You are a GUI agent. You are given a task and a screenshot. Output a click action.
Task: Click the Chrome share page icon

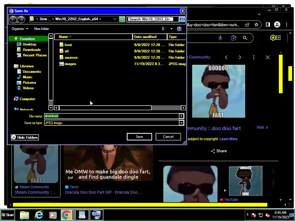coord(247,25)
